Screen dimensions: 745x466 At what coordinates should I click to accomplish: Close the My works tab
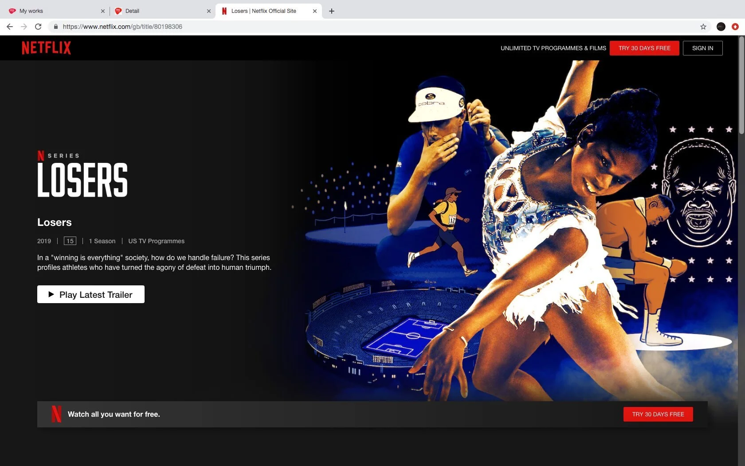click(x=103, y=11)
